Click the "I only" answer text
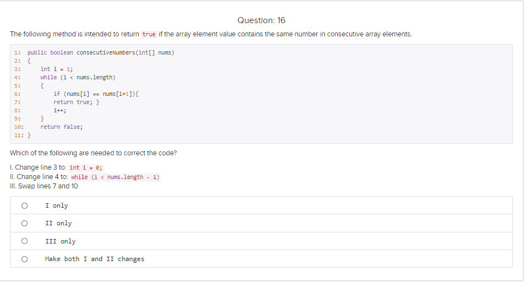Image resolution: width=524 pixels, height=282 pixels. (x=57, y=205)
